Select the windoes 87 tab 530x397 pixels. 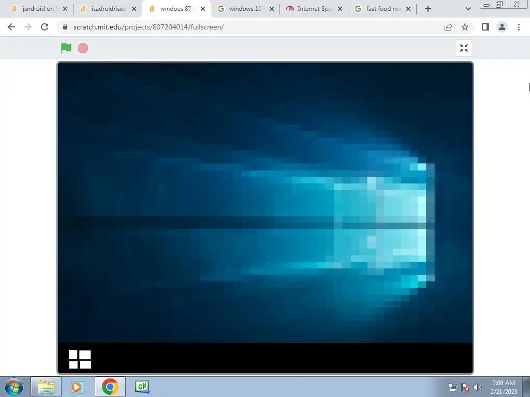pyautogui.click(x=176, y=9)
